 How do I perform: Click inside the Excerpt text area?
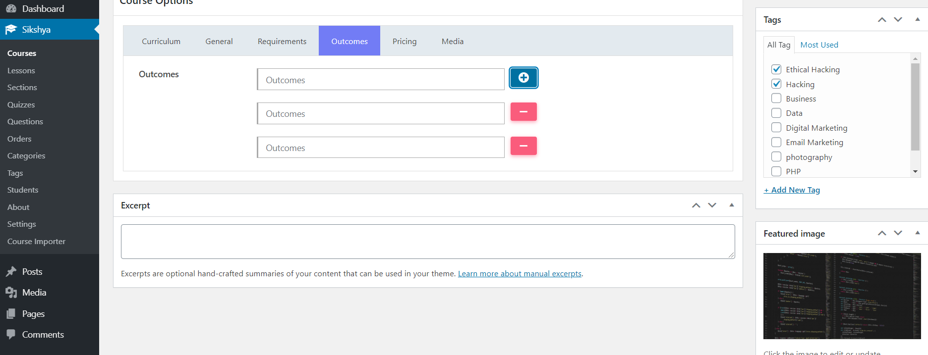(x=428, y=242)
